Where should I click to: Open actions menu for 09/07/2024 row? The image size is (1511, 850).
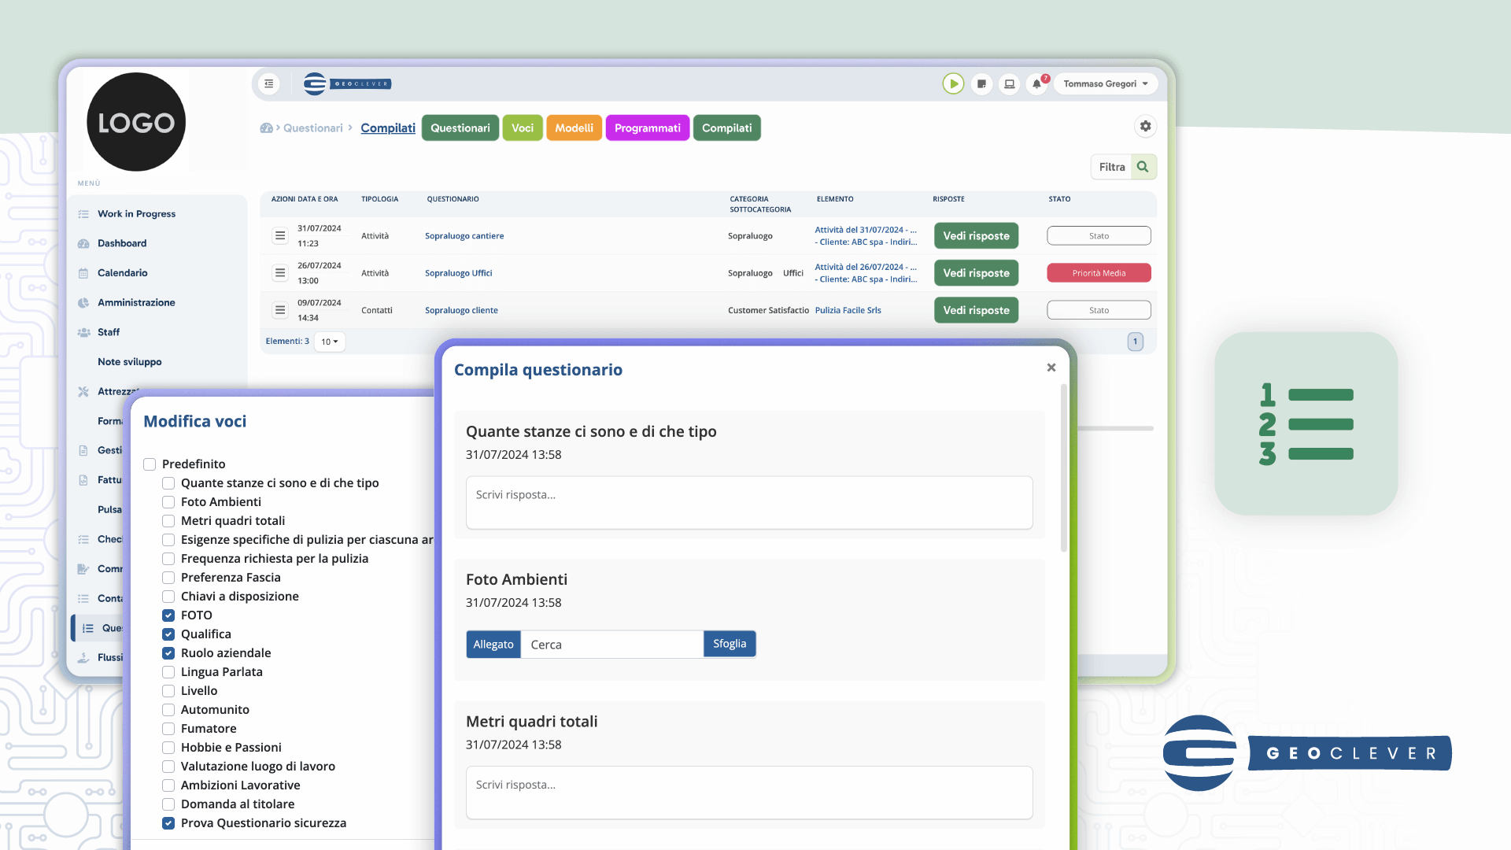click(x=280, y=310)
